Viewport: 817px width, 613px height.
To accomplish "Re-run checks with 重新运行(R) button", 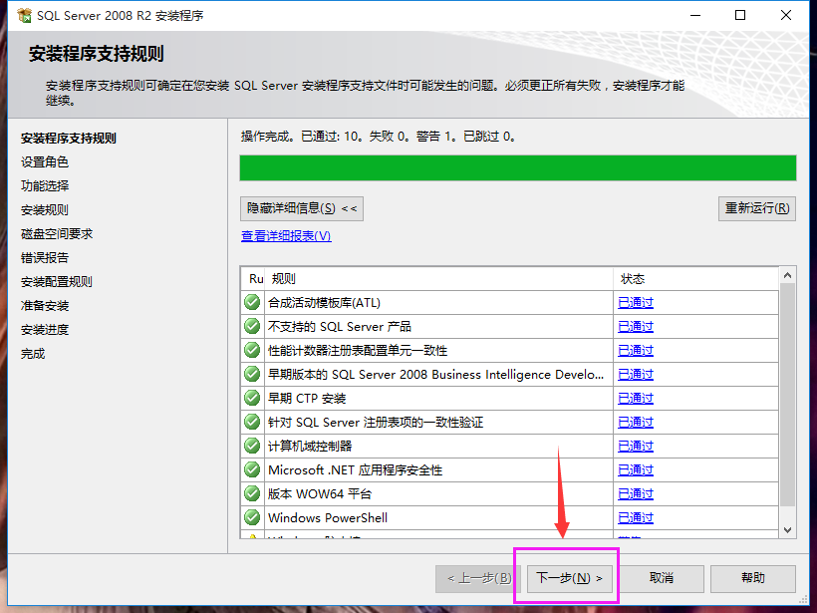I will [x=757, y=208].
